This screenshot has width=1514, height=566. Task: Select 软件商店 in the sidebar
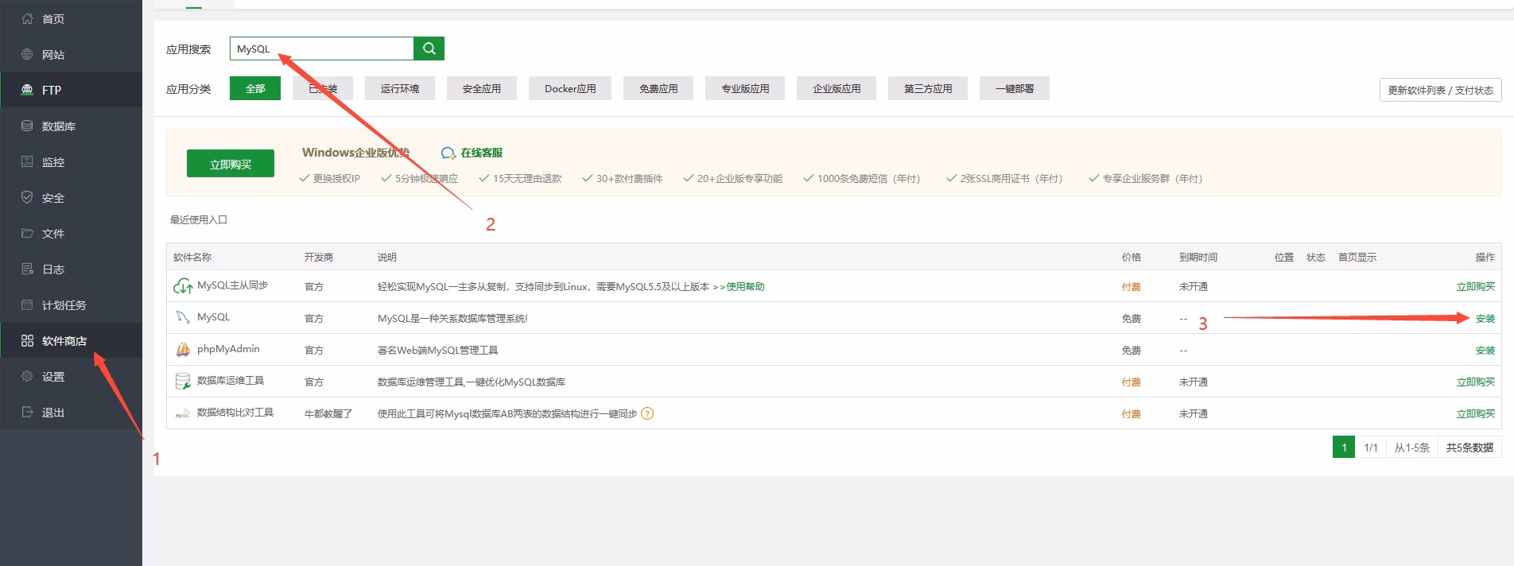[x=64, y=341]
